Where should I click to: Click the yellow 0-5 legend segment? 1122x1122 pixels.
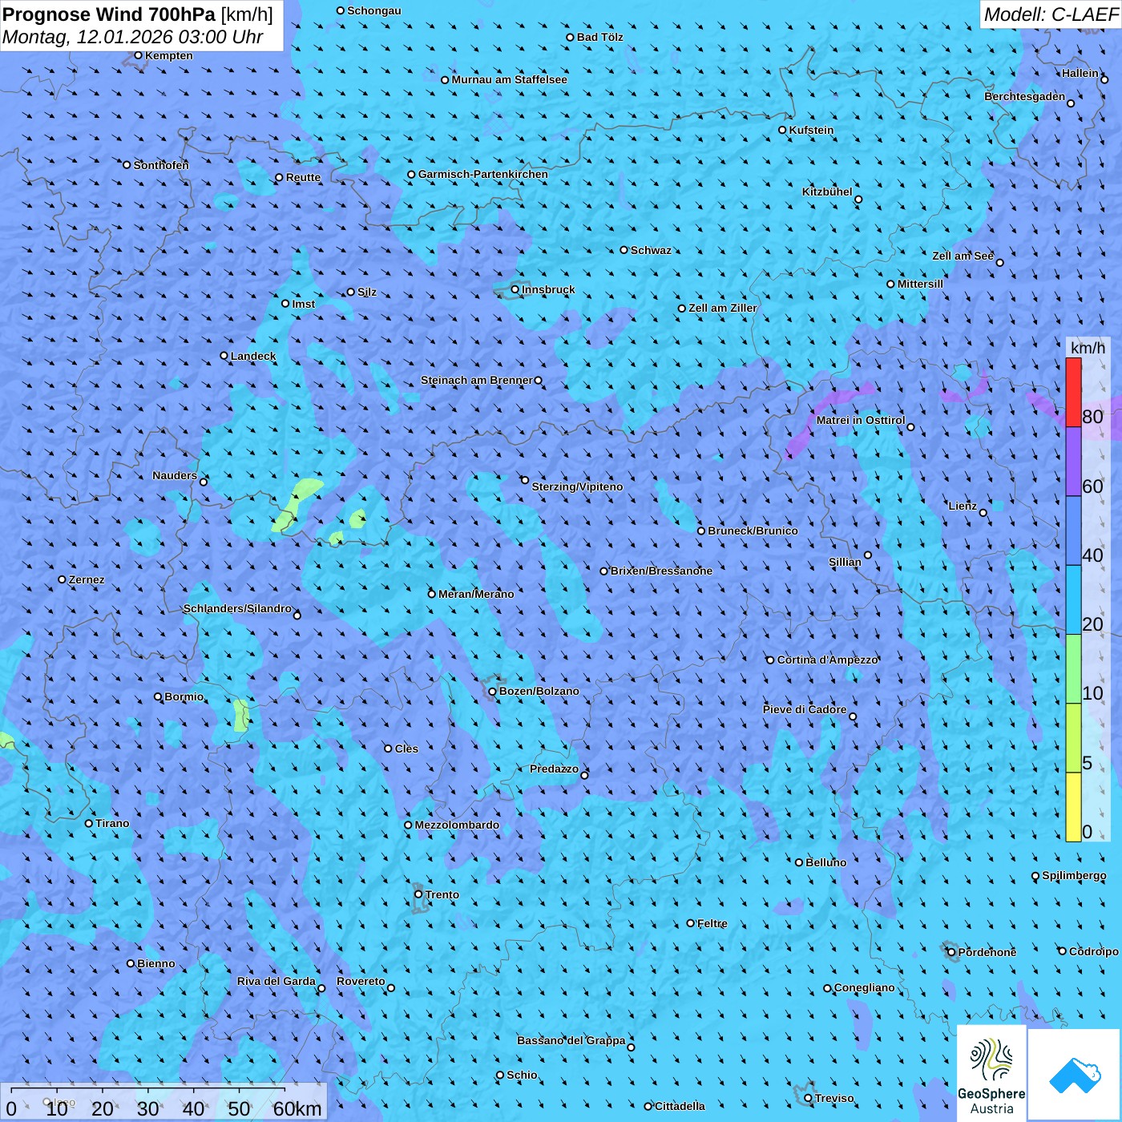point(1073,807)
